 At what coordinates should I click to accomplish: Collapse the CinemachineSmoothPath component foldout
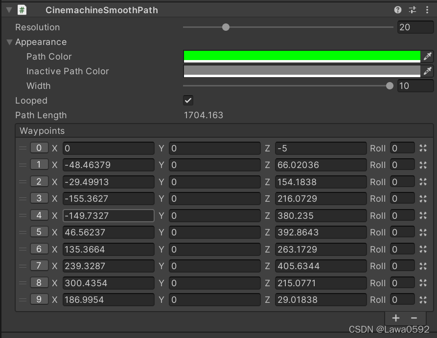click(9, 10)
